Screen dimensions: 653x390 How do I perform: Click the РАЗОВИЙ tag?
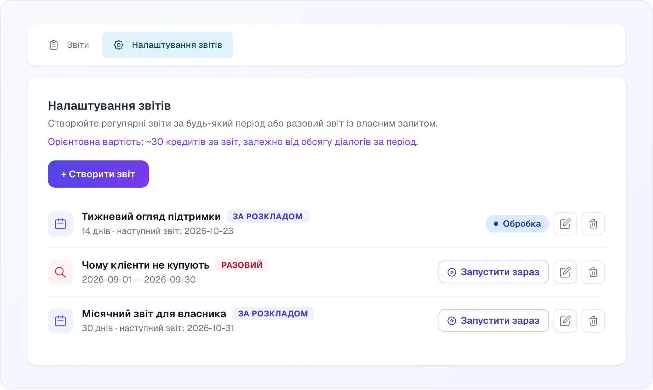pyautogui.click(x=242, y=265)
